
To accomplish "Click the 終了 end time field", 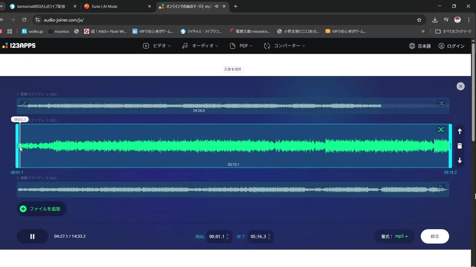I will tap(261, 237).
